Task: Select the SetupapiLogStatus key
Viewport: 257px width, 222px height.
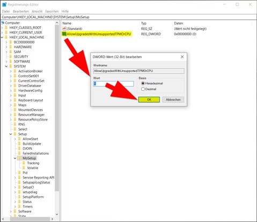Action: tap(36, 182)
